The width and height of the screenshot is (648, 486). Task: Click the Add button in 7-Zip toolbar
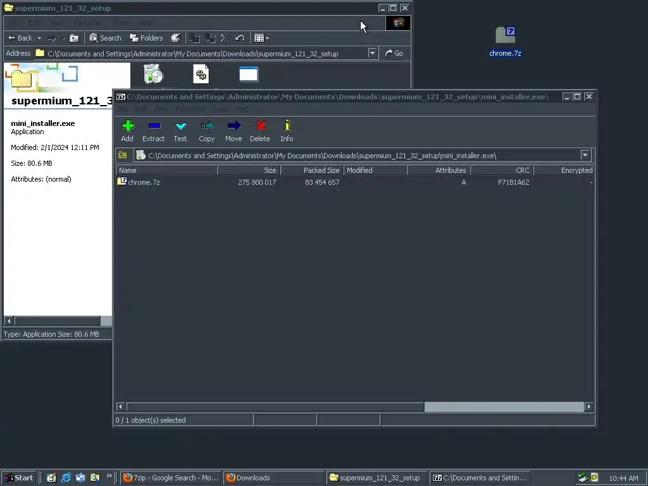pyautogui.click(x=127, y=130)
